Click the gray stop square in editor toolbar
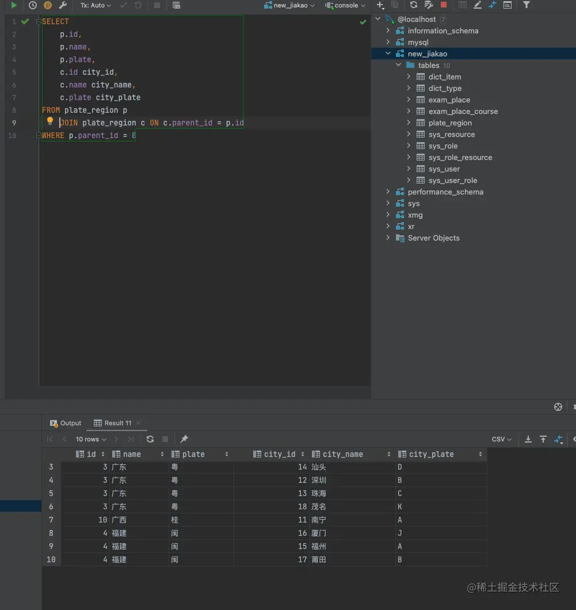The image size is (576, 610). pyautogui.click(x=157, y=5)
